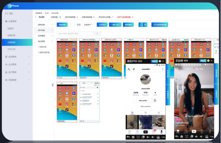
Task: Open 设备列表 in the sidebar
Action: 11,35
